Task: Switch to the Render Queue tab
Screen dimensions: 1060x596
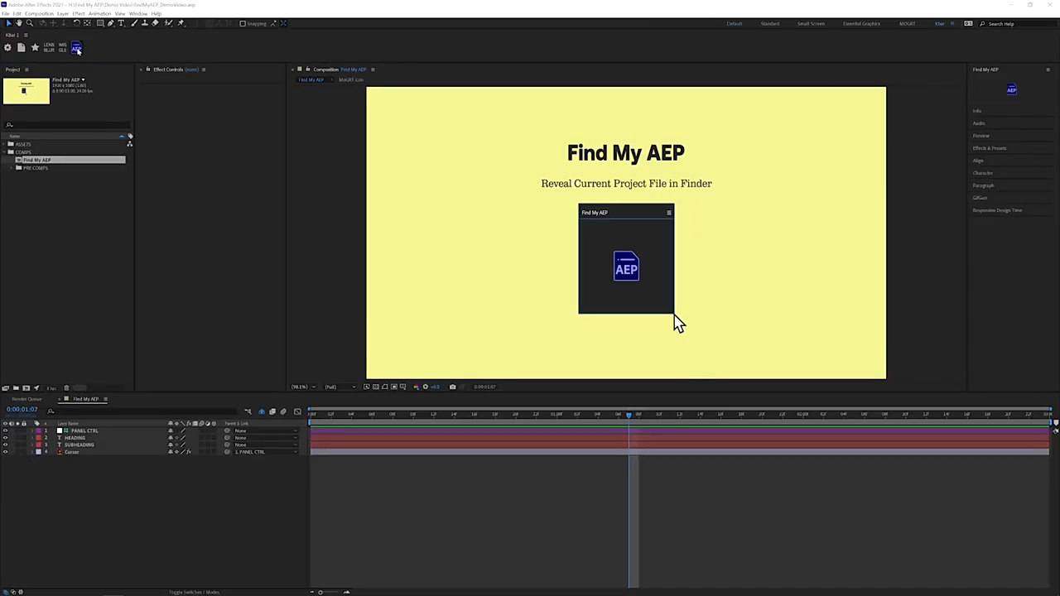Action: coord(26,399)
